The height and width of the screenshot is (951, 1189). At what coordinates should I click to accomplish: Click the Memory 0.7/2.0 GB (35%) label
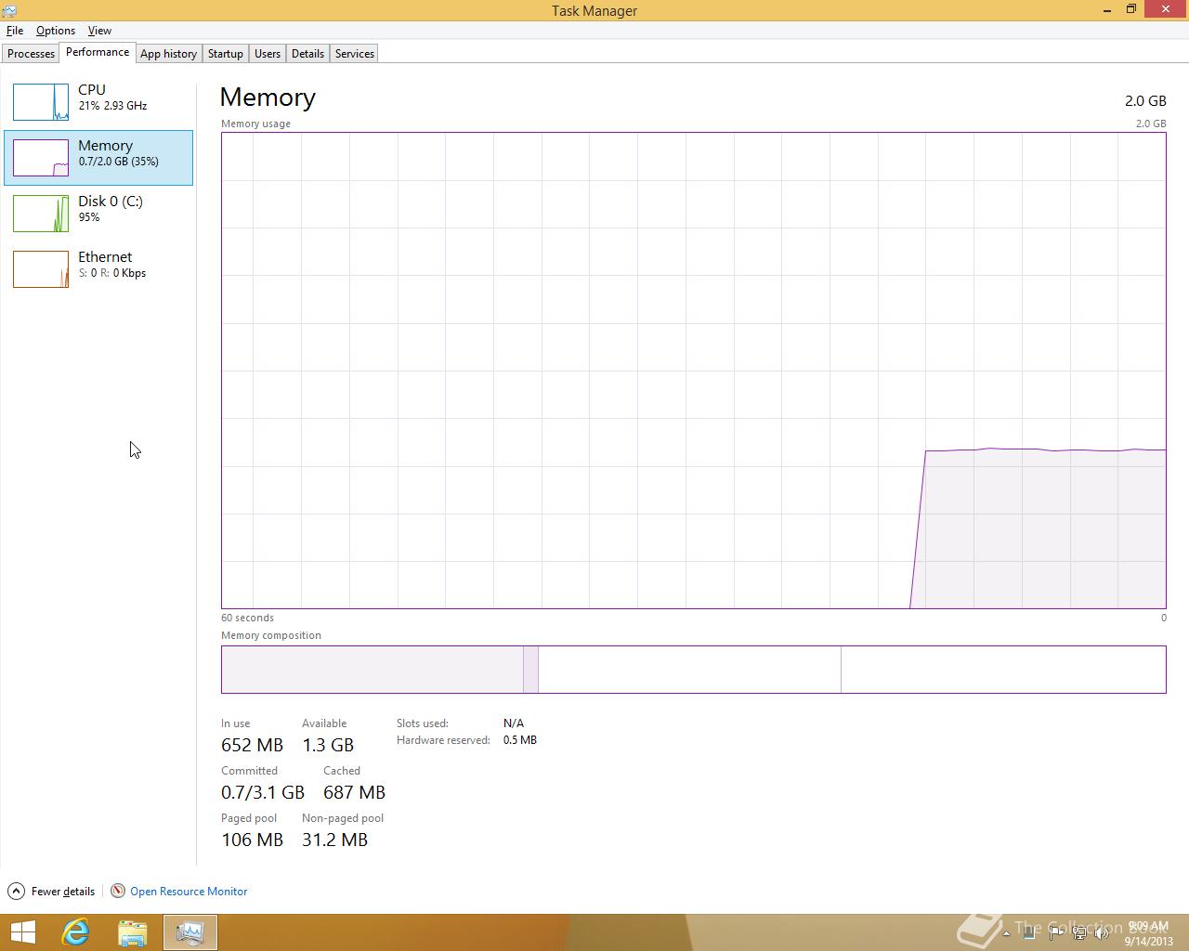point(118,152)
